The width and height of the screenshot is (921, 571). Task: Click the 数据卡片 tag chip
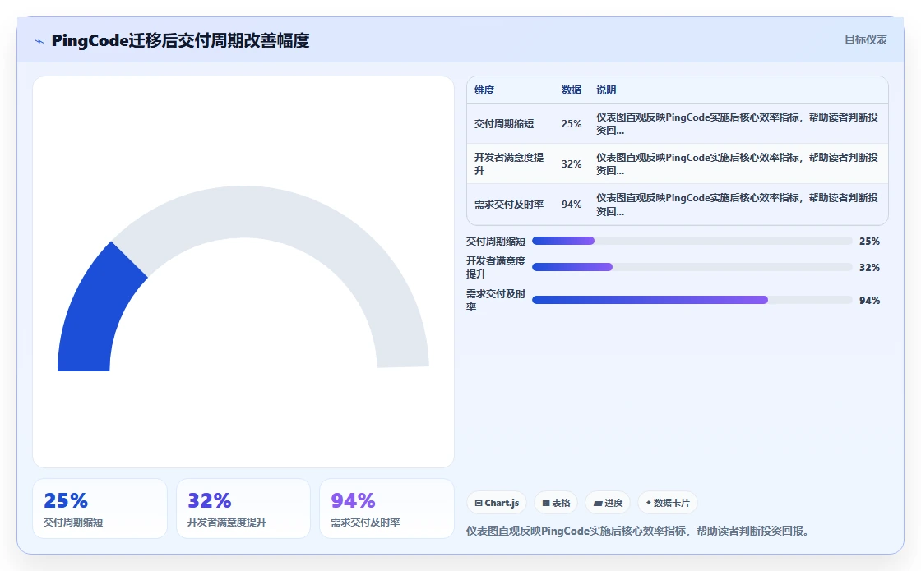[x=667, y=503]
